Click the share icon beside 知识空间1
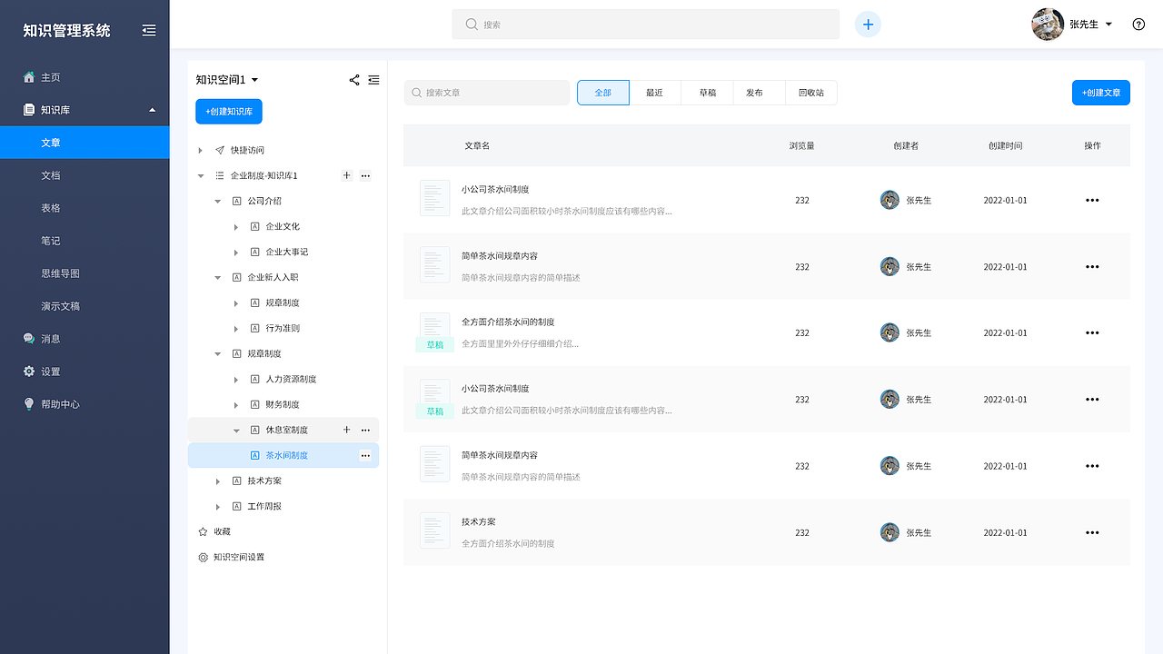The height and width of the screenshot is (654, 1163). pos(354,80)
